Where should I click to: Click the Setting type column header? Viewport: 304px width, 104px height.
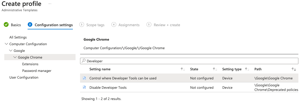click(x=232, y=69)
